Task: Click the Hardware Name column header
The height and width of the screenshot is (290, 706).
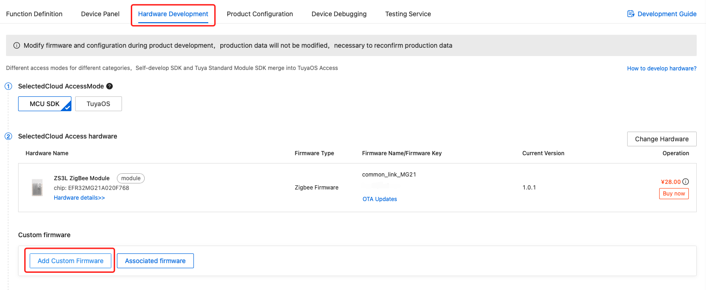Action: pyautogui.click(x=47, y=153)
